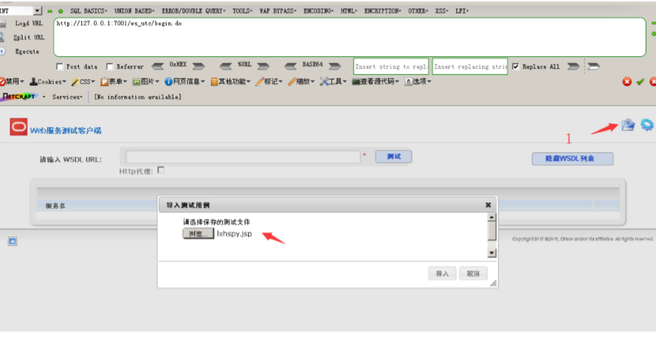
Task: Open the settings gear icon
Action: click(x=647, y=124)
